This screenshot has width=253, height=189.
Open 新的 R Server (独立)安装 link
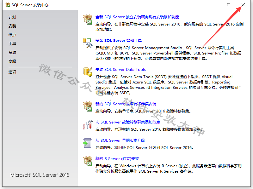coord(117,159)
